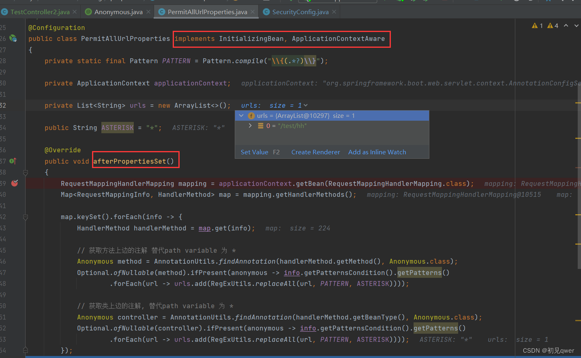Viewport: 581px width, 358px height.
Task: Click InitializingBean in the class declaration
Action: click(x=251, y=39)
